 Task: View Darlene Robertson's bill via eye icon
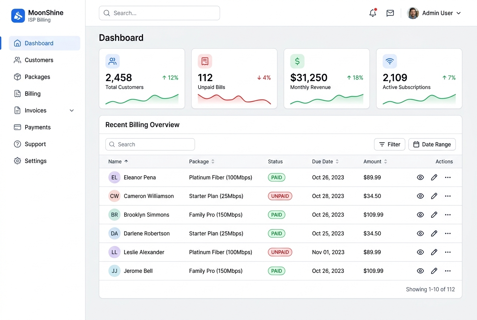click(420, 233)
